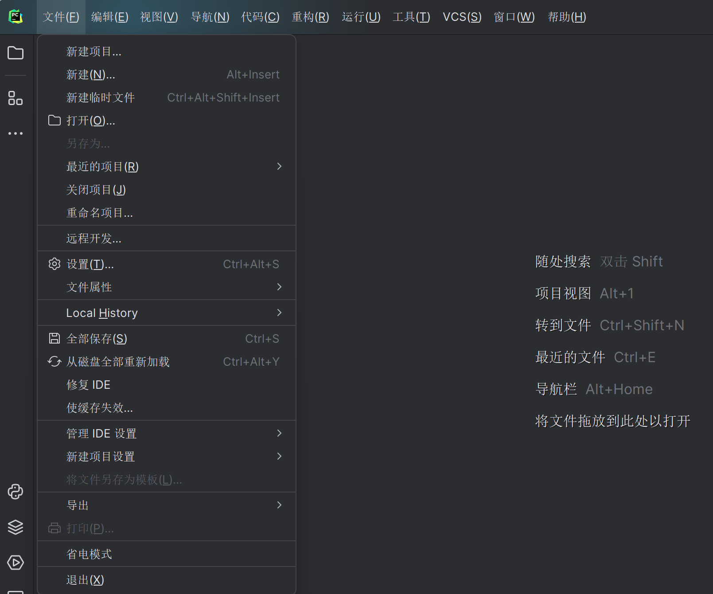
Task: Click the Alt+Home shortcut hint
Action: (619, 389)
